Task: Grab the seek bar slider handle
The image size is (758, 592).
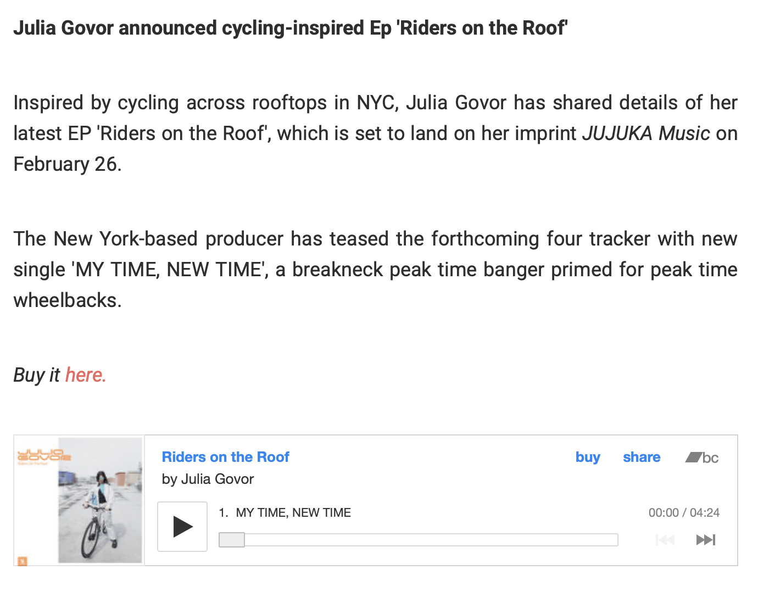Action: click(x=232, y=540)
